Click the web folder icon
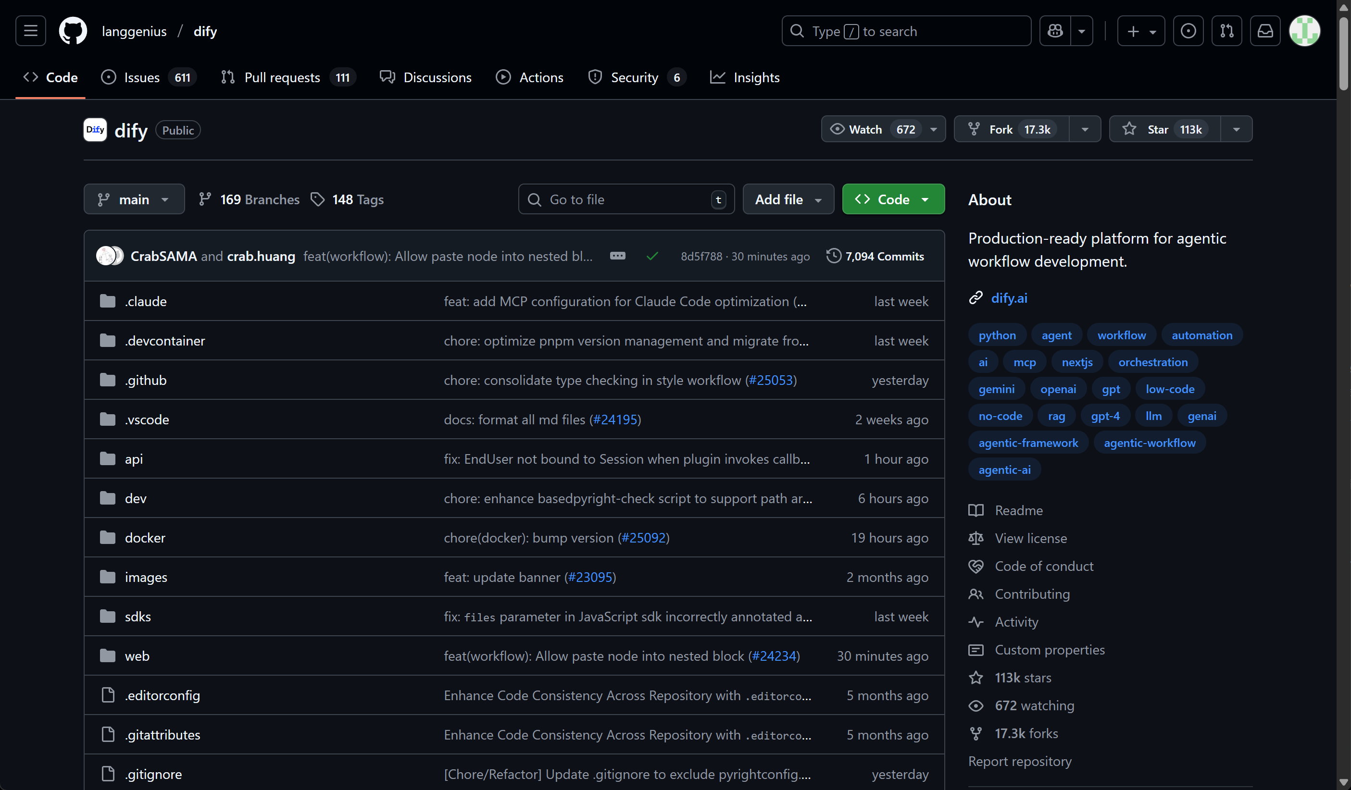 point(108,655)
